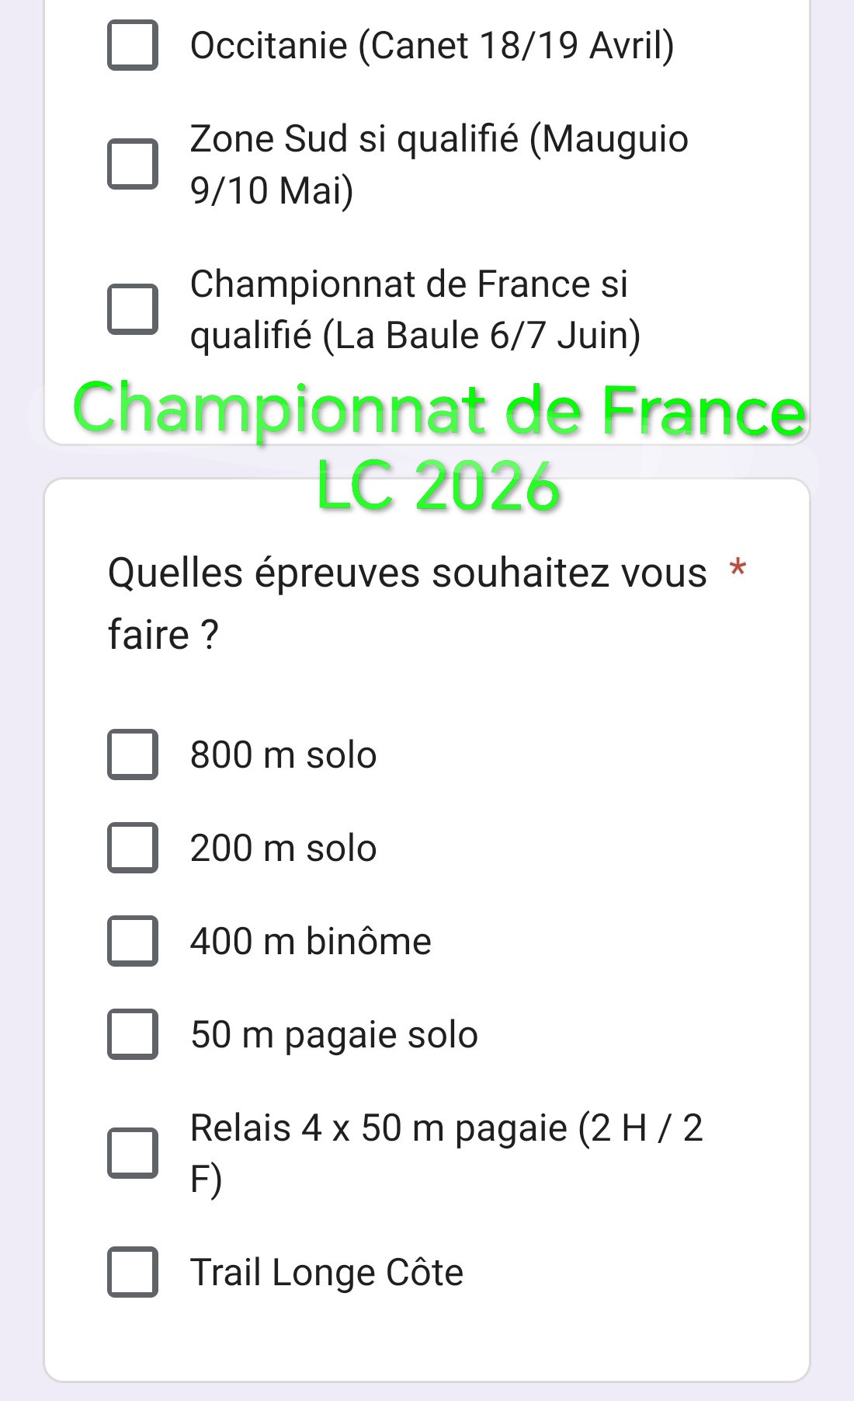This screenshot has width=854, height=1401.
Task: Click the '50 m pagaie solo' label text
Action: click(334, 1034)
